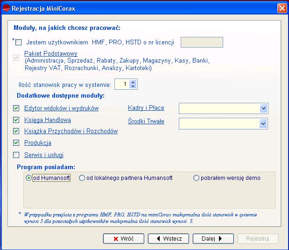Click the Wróć button
Viewport: 289px width, 250px height.
[x=124, y=239]
